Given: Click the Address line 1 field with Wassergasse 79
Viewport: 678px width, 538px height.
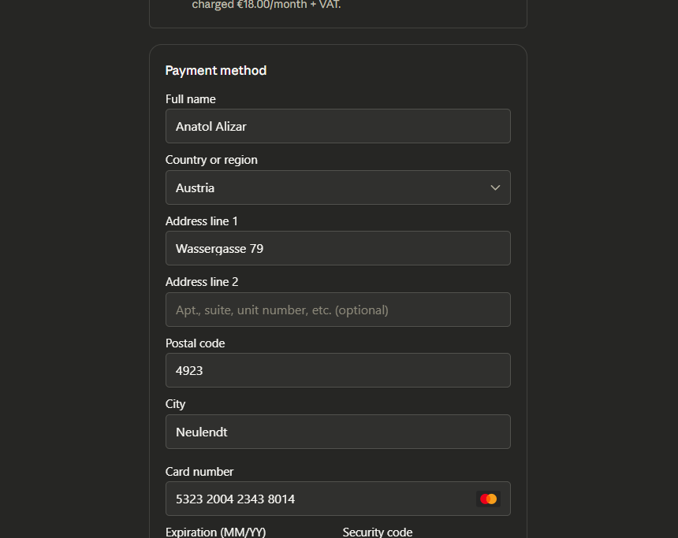Looking at the screenshot, I should (337, 248).
